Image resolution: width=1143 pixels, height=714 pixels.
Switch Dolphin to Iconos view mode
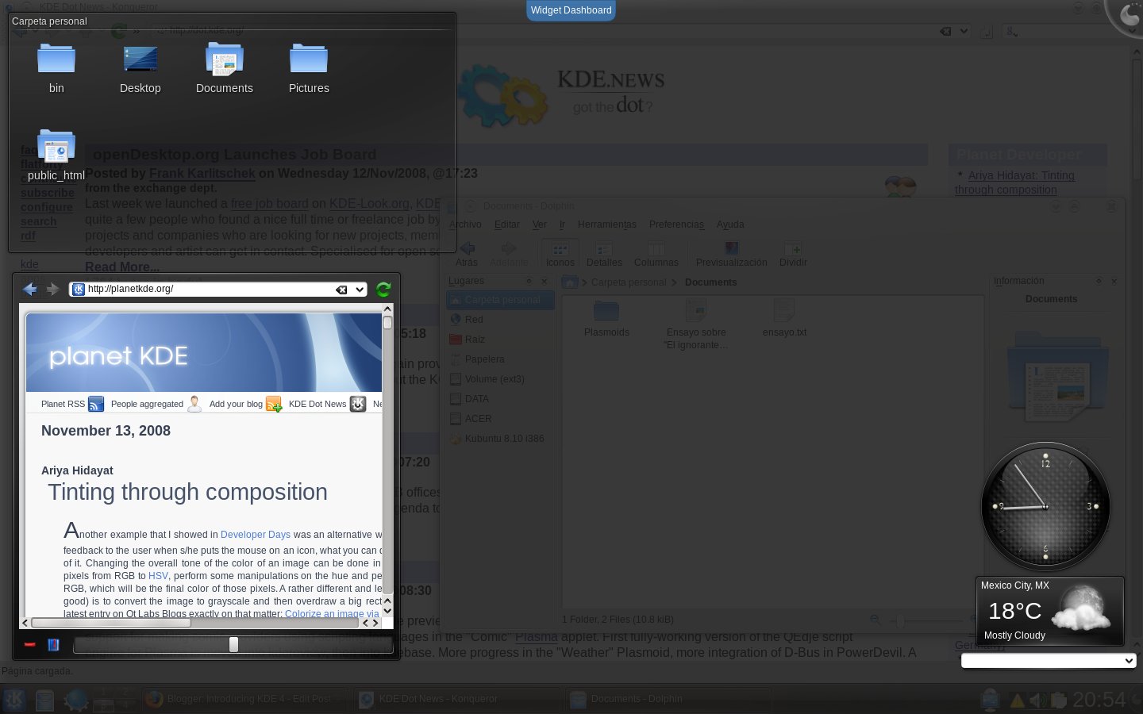(560, 254)
